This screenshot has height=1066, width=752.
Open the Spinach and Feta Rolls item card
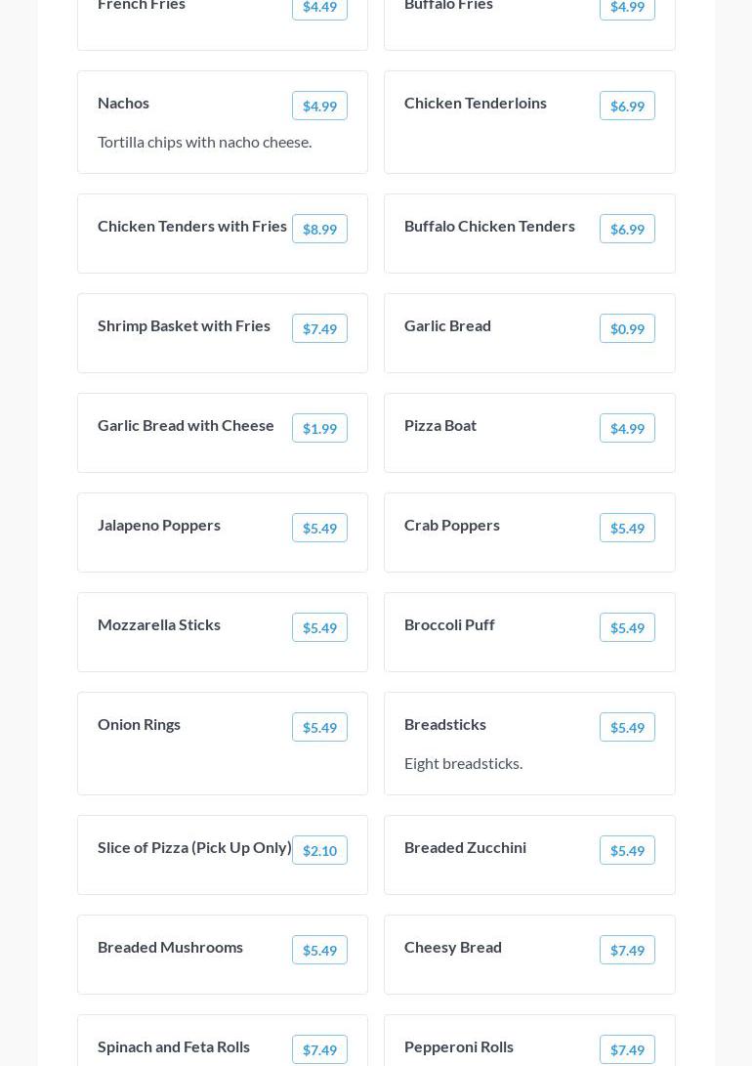coord(223,1041)
